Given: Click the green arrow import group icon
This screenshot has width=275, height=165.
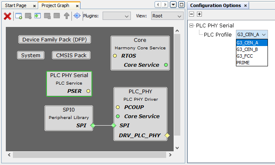Looking at the screenshot, I should pos(37,16).
